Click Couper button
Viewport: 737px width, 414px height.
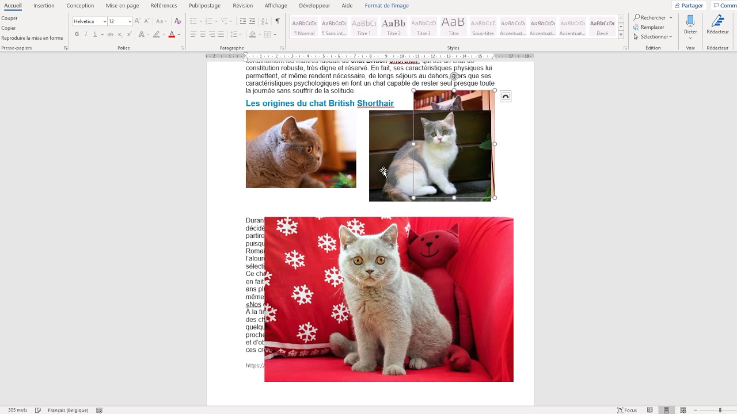9,18
